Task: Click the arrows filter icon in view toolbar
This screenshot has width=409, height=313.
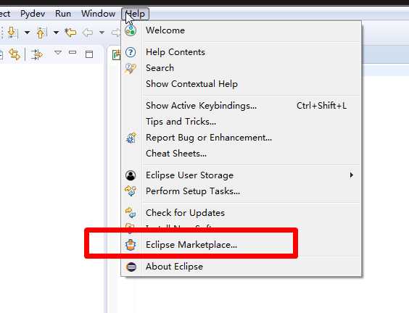Action: 36,55
